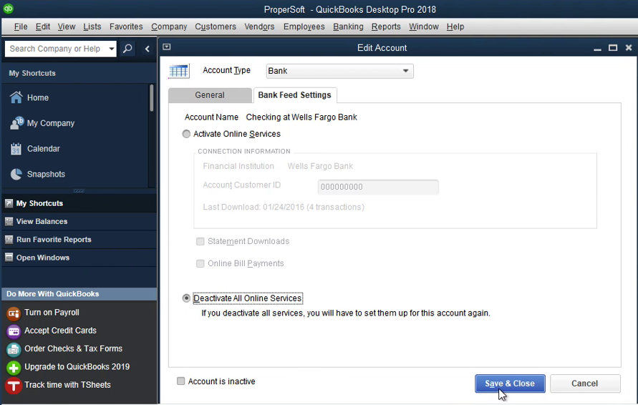This screenshot has height=405, width=638.
Task: Toggle the Statement Downloads checkbox
Action: (200, 241)
